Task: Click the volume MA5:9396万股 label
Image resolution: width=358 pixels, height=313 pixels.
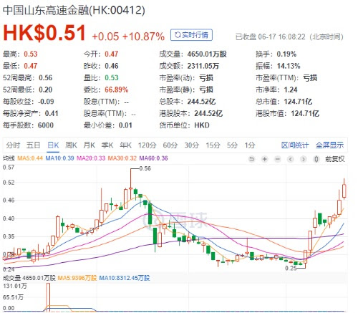Action: [77, 278]
